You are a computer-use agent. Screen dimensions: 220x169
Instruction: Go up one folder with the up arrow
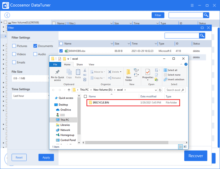(69, 90)
